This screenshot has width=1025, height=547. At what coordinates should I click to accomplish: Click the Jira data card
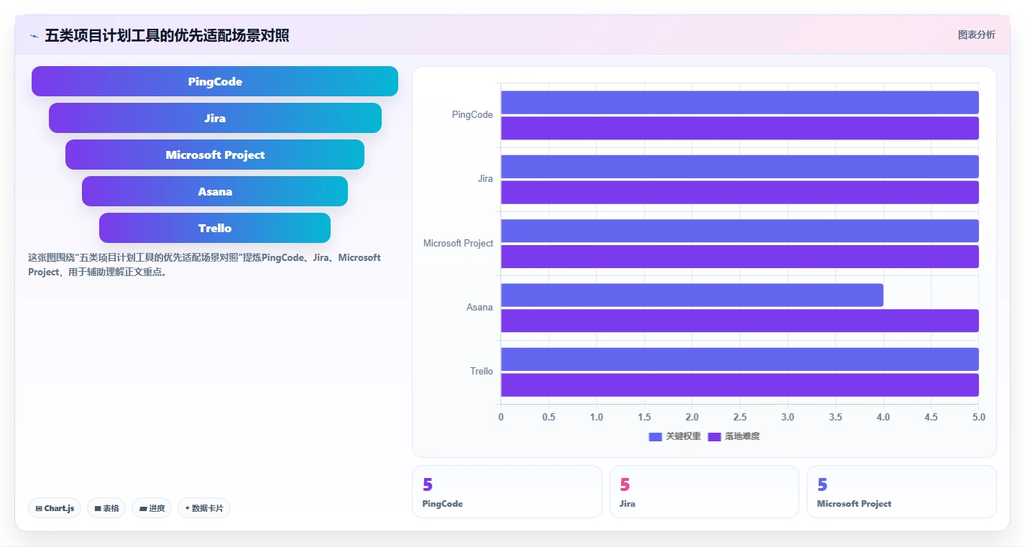(704, 492)
